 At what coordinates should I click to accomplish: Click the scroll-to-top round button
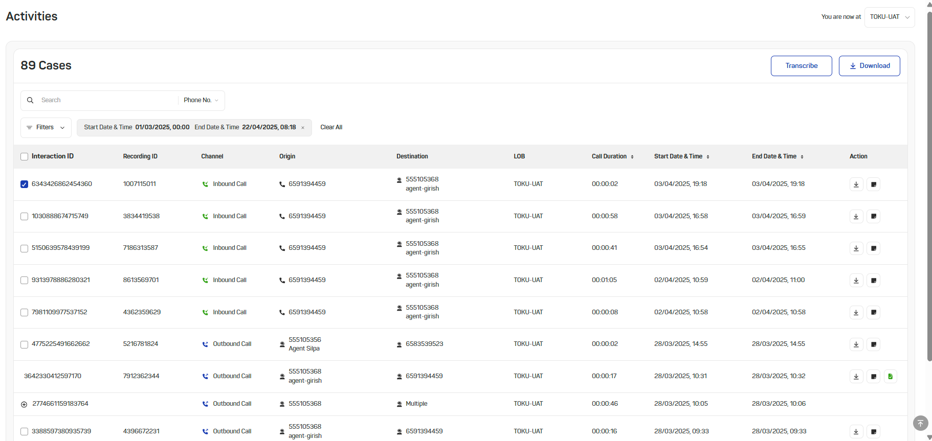pos(920,423)
